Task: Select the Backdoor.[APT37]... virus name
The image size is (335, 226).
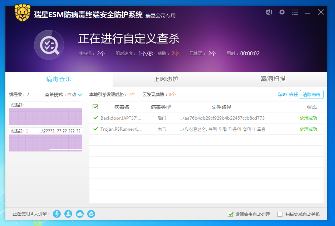Action: point(121,118)
